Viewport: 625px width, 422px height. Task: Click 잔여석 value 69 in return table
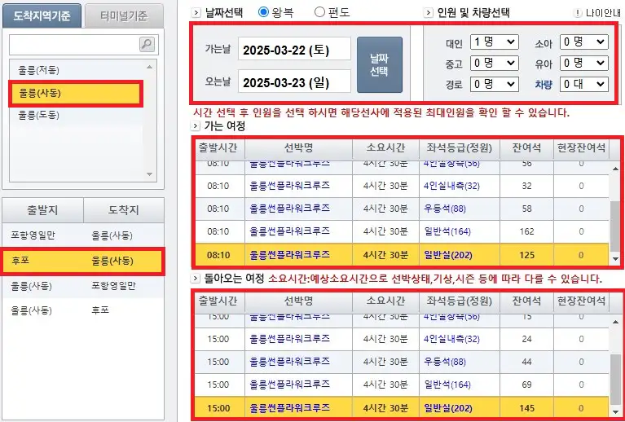[526, 385]
